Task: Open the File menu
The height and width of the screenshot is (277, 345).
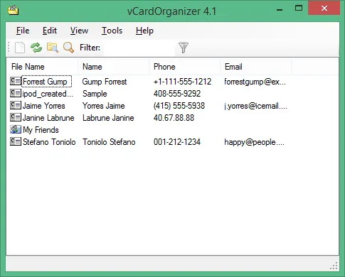Action: [x=23, y=31]
